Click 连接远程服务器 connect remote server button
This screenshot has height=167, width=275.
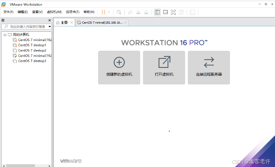209,67
